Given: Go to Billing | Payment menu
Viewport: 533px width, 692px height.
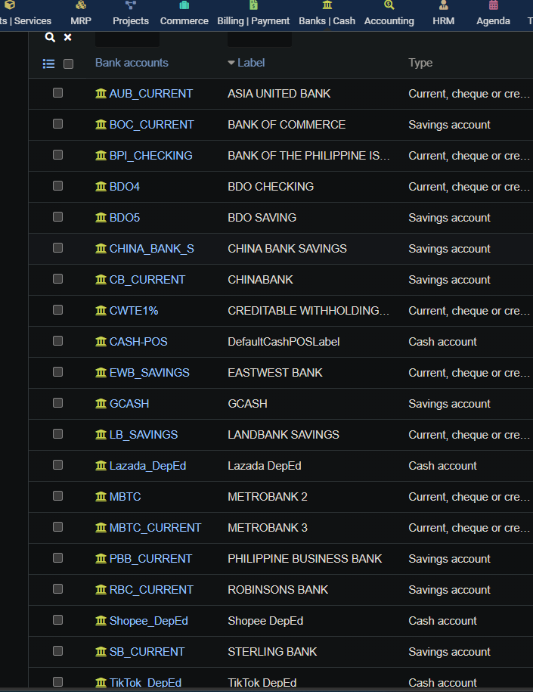Looking at the screenshot, I should click(x=253, y=20).
